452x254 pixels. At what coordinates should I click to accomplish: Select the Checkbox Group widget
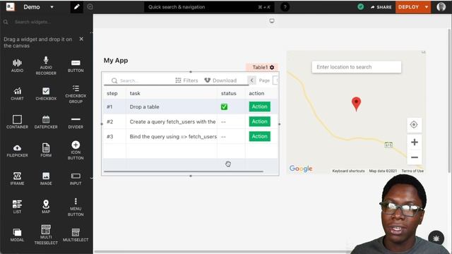point(76,94)
